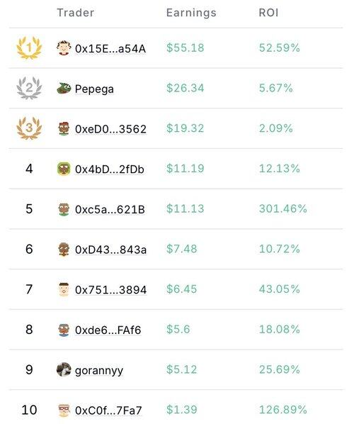Open trader profile 0xde6...FAf6
The image size is (354, 424).
point(108,330)
